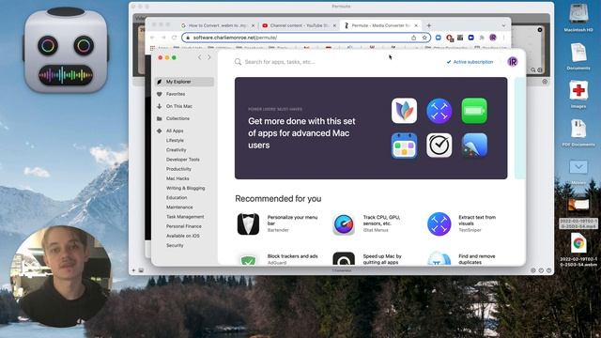The height and width of the screenshot is (338, 601).
Task: Select the 'Permute - Media Converter' Chrome tab
Action: [x=381, y=25]
